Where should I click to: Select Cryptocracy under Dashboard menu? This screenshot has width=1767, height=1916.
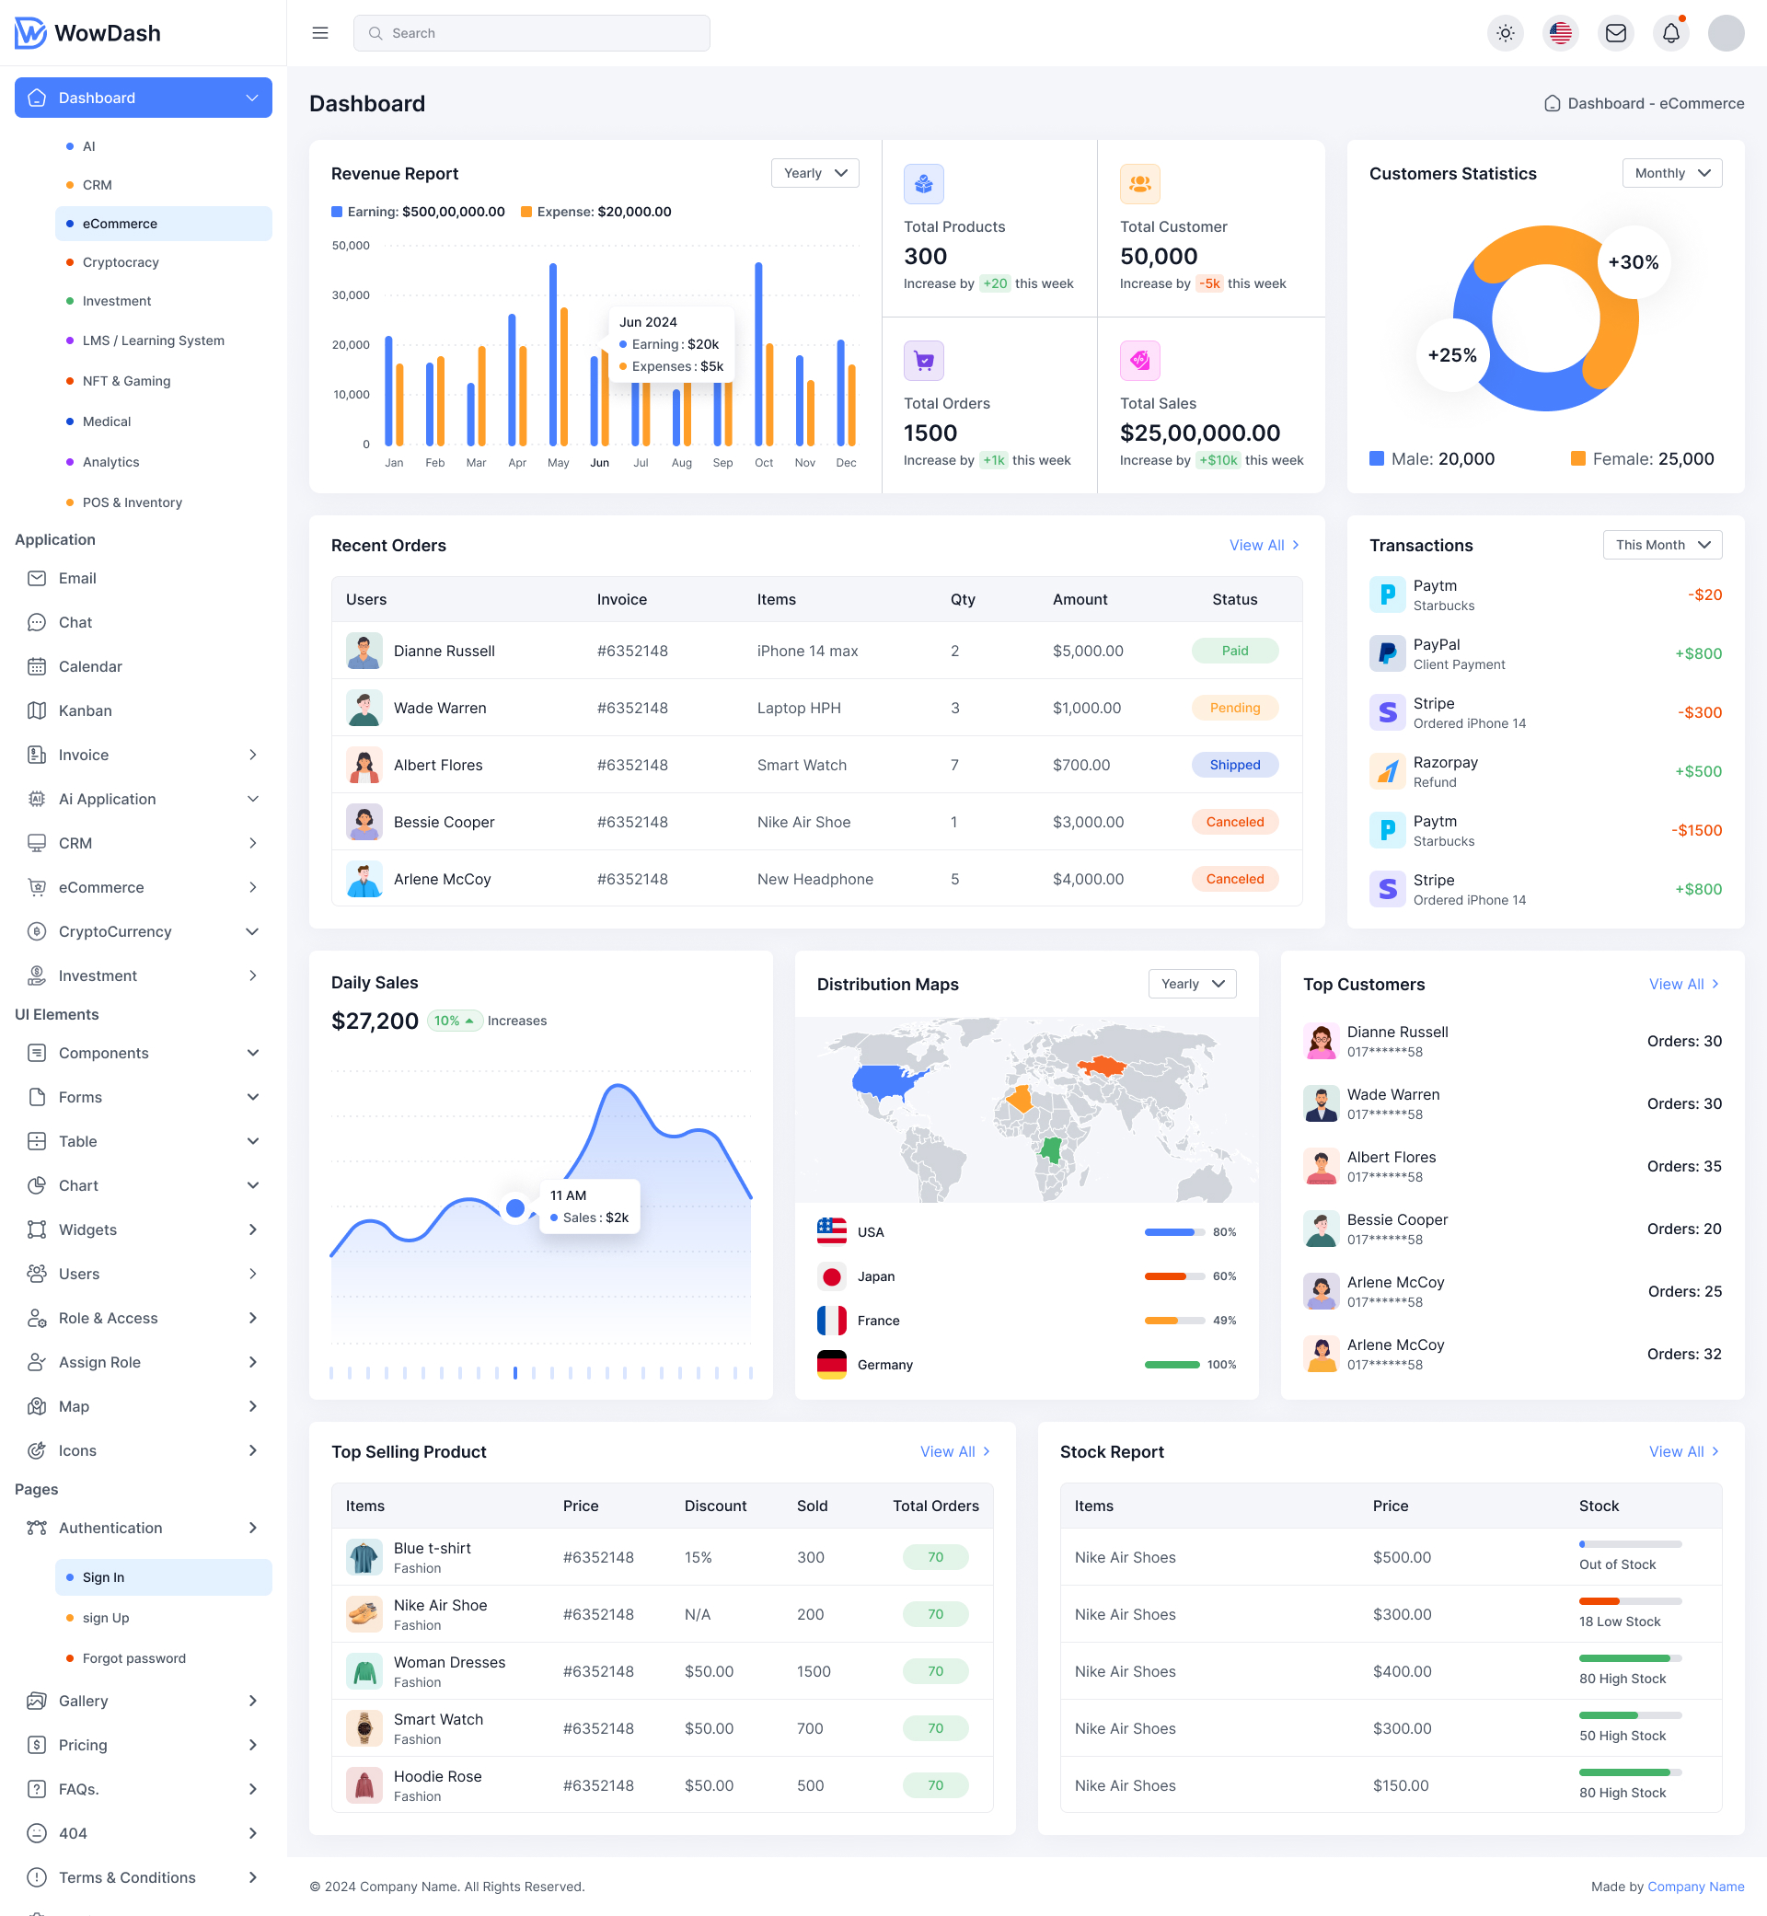tap(121, 262)
